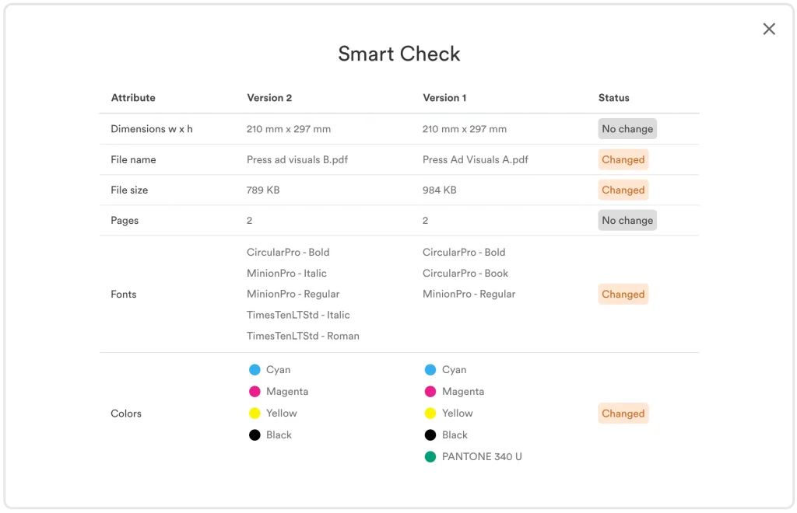The image size is (797, 513).
Task: Click the green PANTONE 340 U swatch
Action: coord(430,457)
